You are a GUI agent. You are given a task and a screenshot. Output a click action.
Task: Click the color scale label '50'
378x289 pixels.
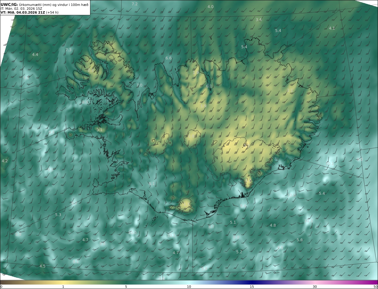[x=376, y=287]
